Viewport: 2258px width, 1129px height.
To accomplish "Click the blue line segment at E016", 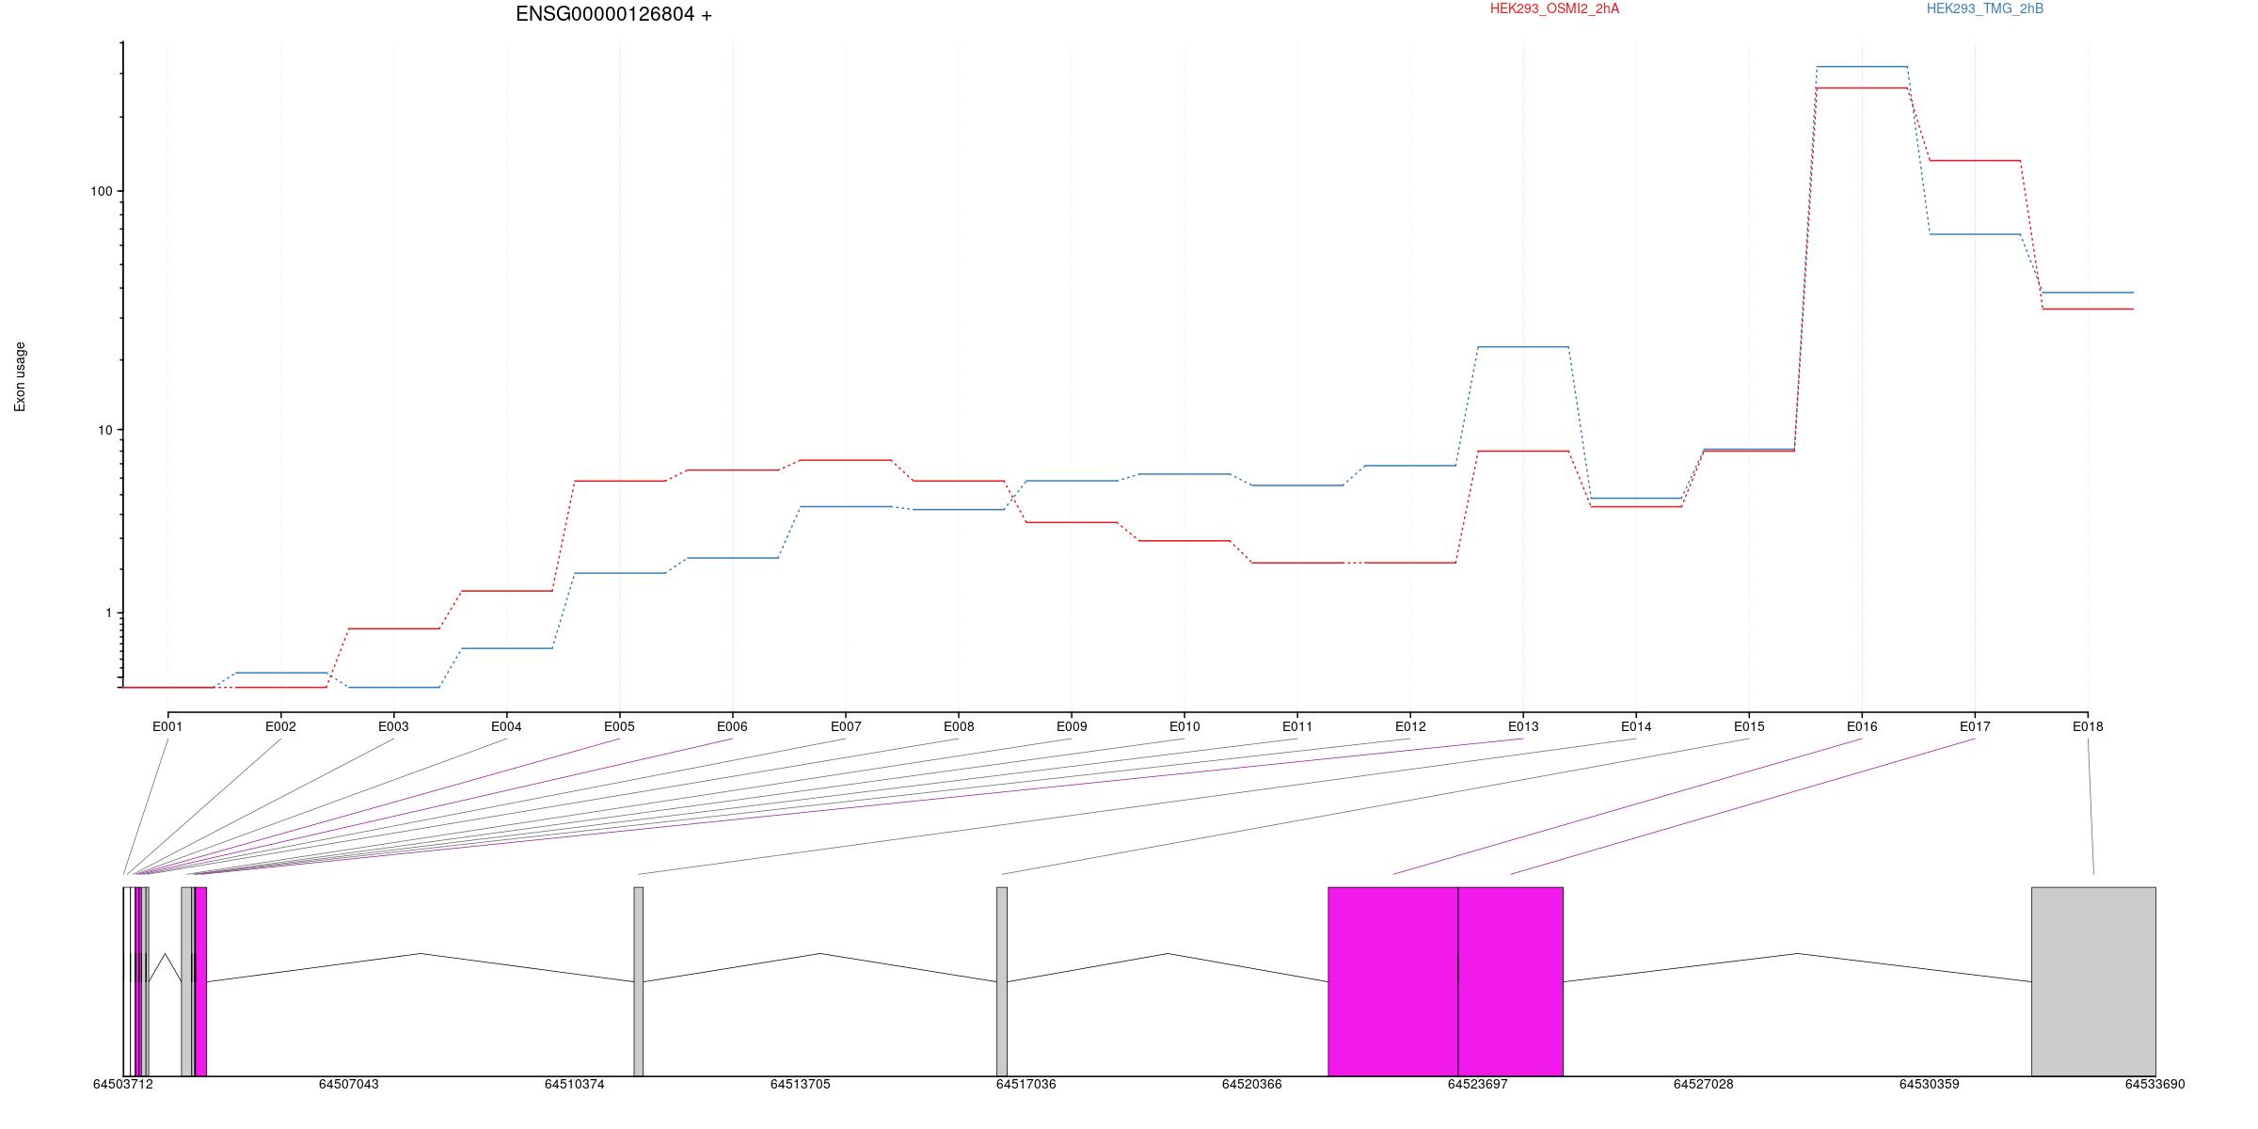I will tap(1862, 67).
